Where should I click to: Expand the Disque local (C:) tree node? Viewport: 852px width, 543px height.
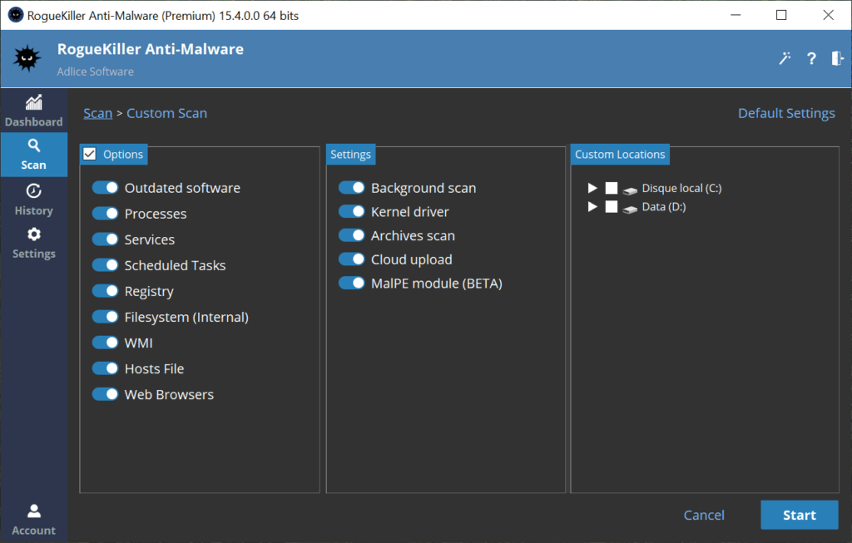[592, 189]
